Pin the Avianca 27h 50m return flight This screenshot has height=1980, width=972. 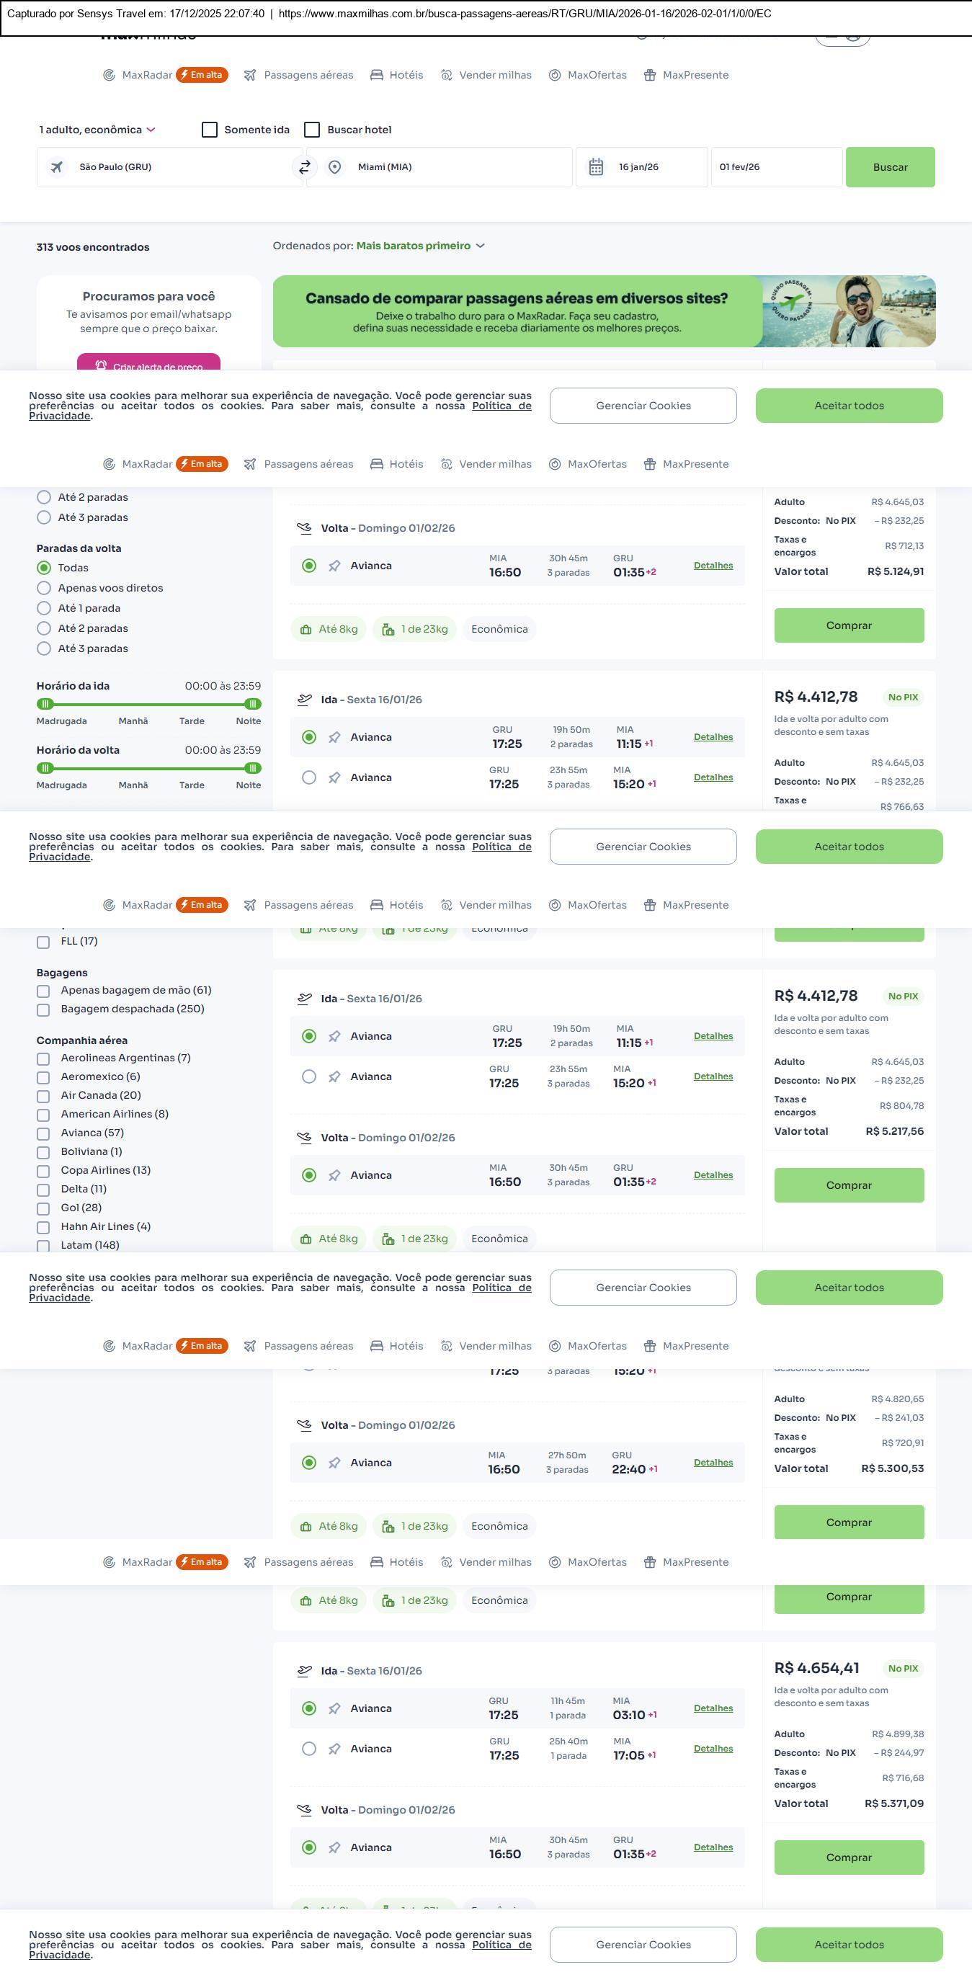click(334, 1463)
